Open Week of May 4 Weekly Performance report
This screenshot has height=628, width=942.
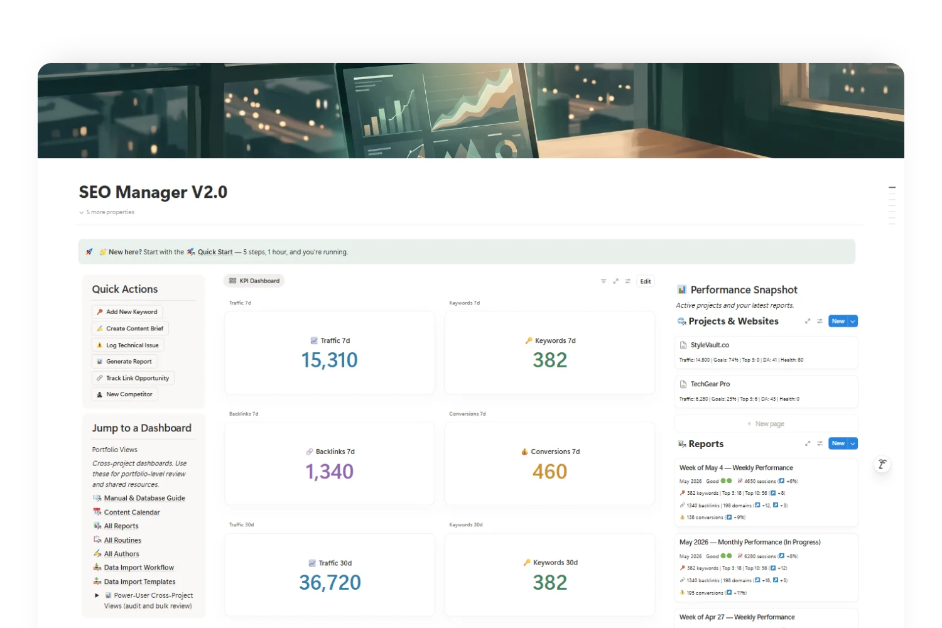(736, 468)
